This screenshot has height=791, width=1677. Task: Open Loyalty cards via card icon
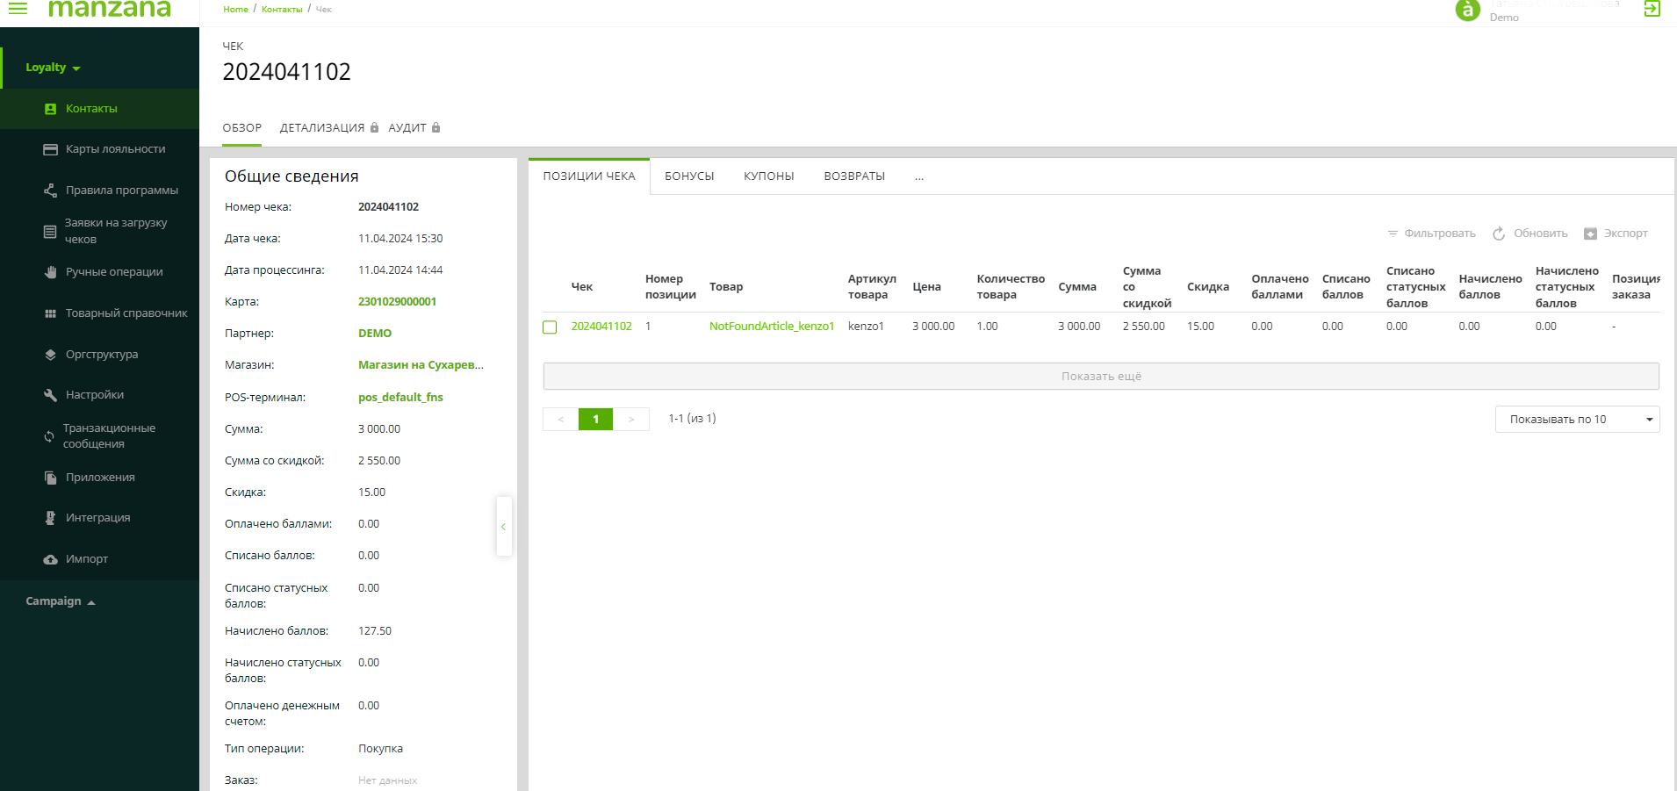click(50, 149)
